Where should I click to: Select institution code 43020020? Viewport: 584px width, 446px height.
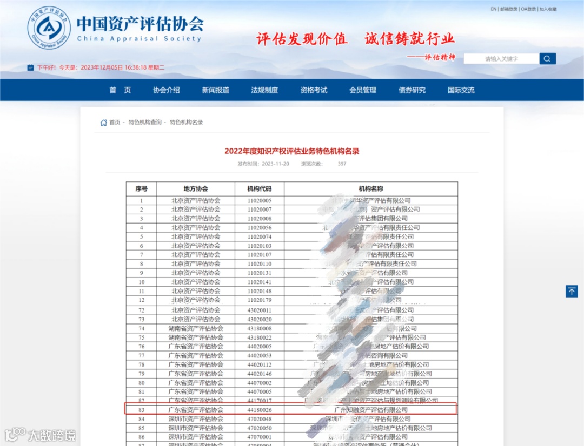(x=259, y=320)
